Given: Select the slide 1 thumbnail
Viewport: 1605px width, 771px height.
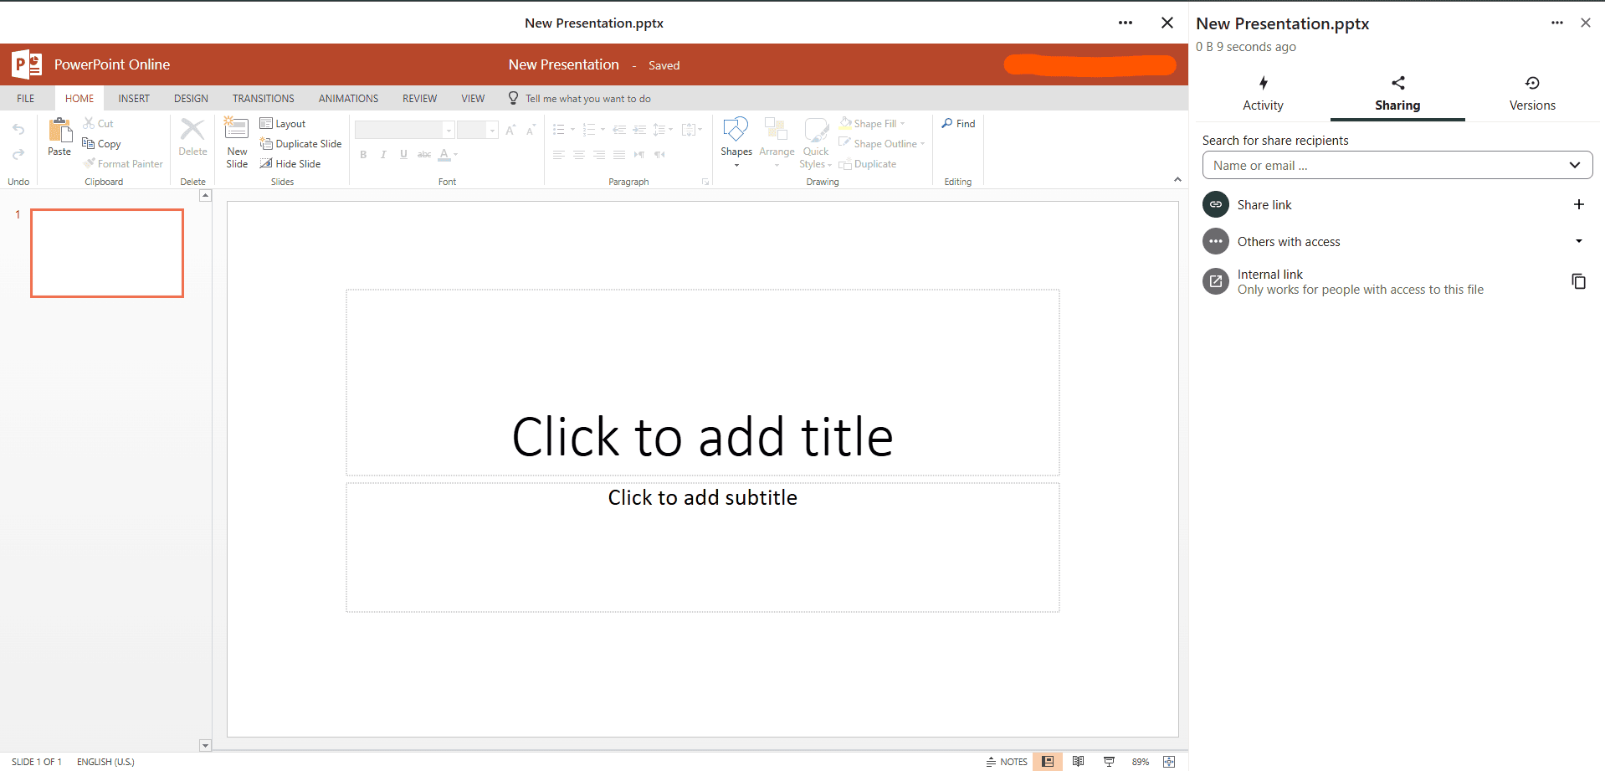Looking at the screenshot, I should click(107, 253).
